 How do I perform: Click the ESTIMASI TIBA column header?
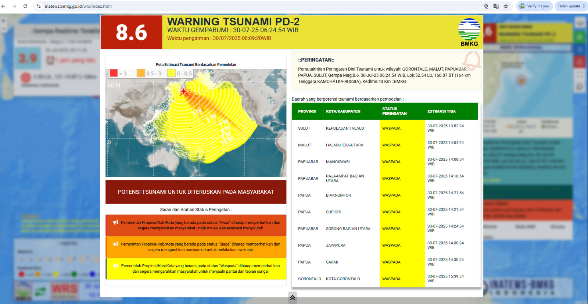[x=441, y=111]
